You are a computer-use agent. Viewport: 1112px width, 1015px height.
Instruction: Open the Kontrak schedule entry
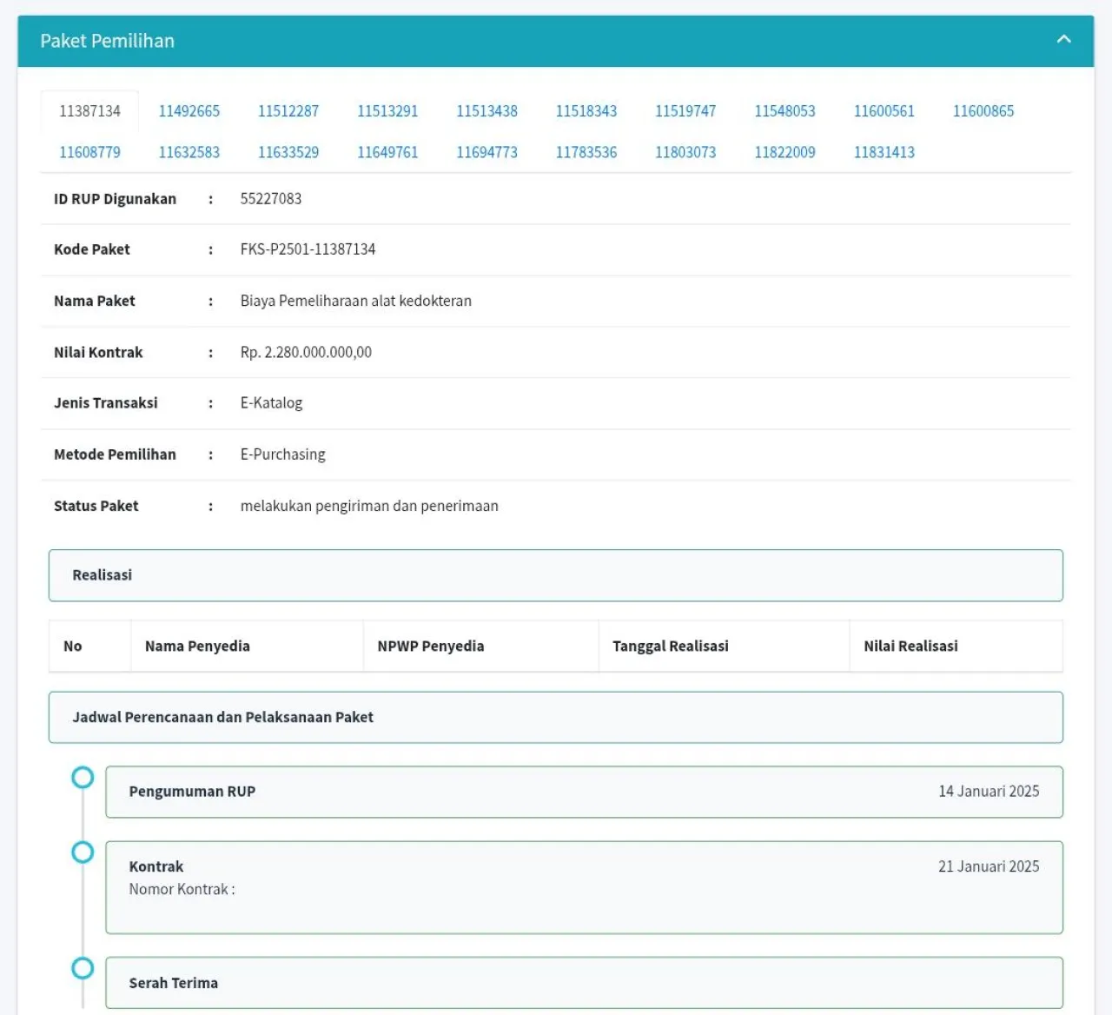click(584, 887)
